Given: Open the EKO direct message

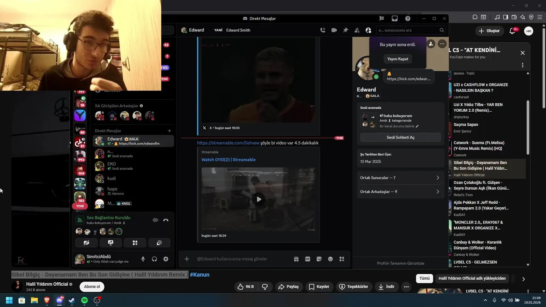Looking at the screenshot, I should 133,166.
